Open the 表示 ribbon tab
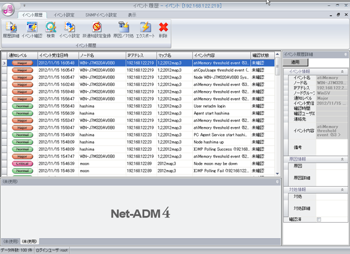The height and width of the screenshot is (254, 350). [x=132, y=15]
